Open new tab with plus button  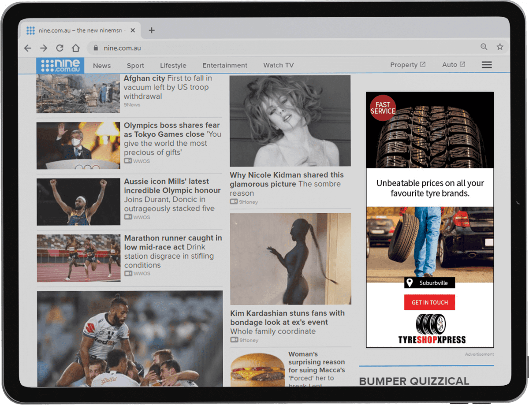pyautogui.click(x=152, y=30)
